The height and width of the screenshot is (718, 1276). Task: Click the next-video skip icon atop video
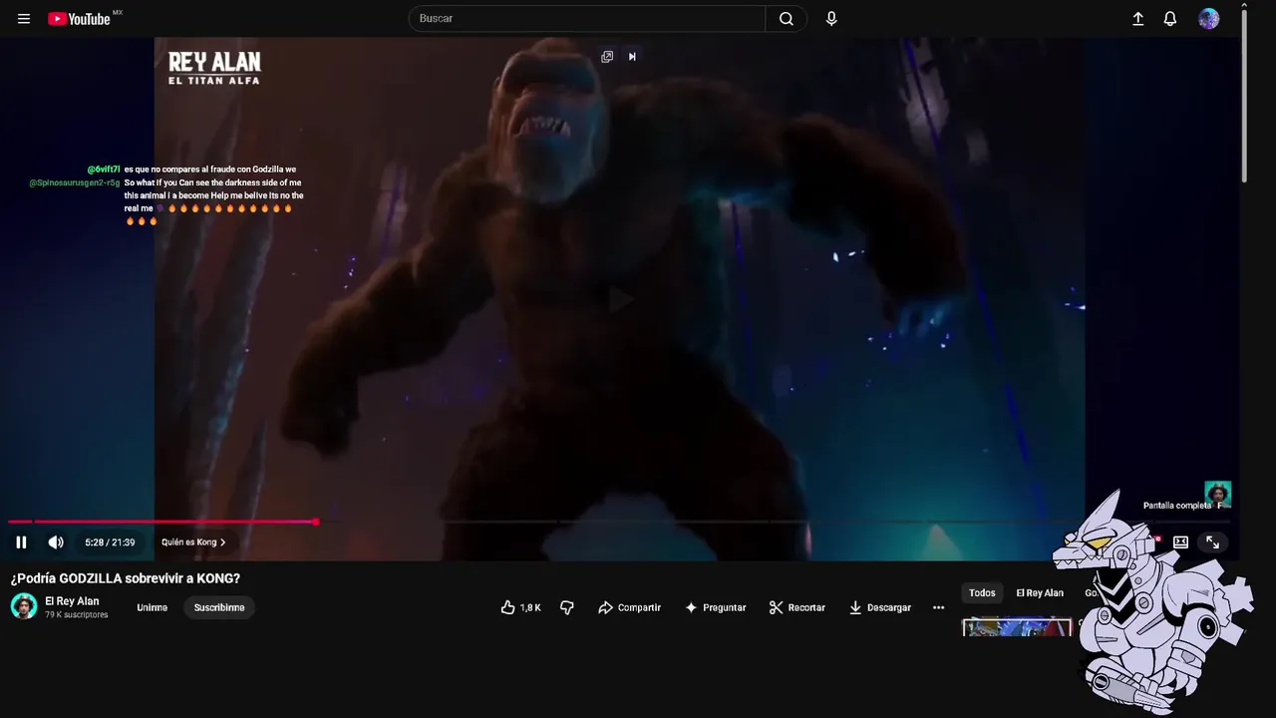coord(632,57)
